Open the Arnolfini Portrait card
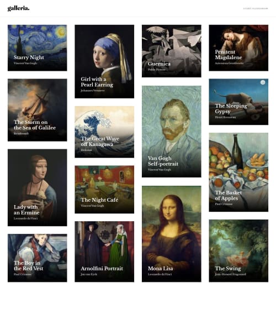The width and height of the screenshot is (276, 309). tap(104, 252)
